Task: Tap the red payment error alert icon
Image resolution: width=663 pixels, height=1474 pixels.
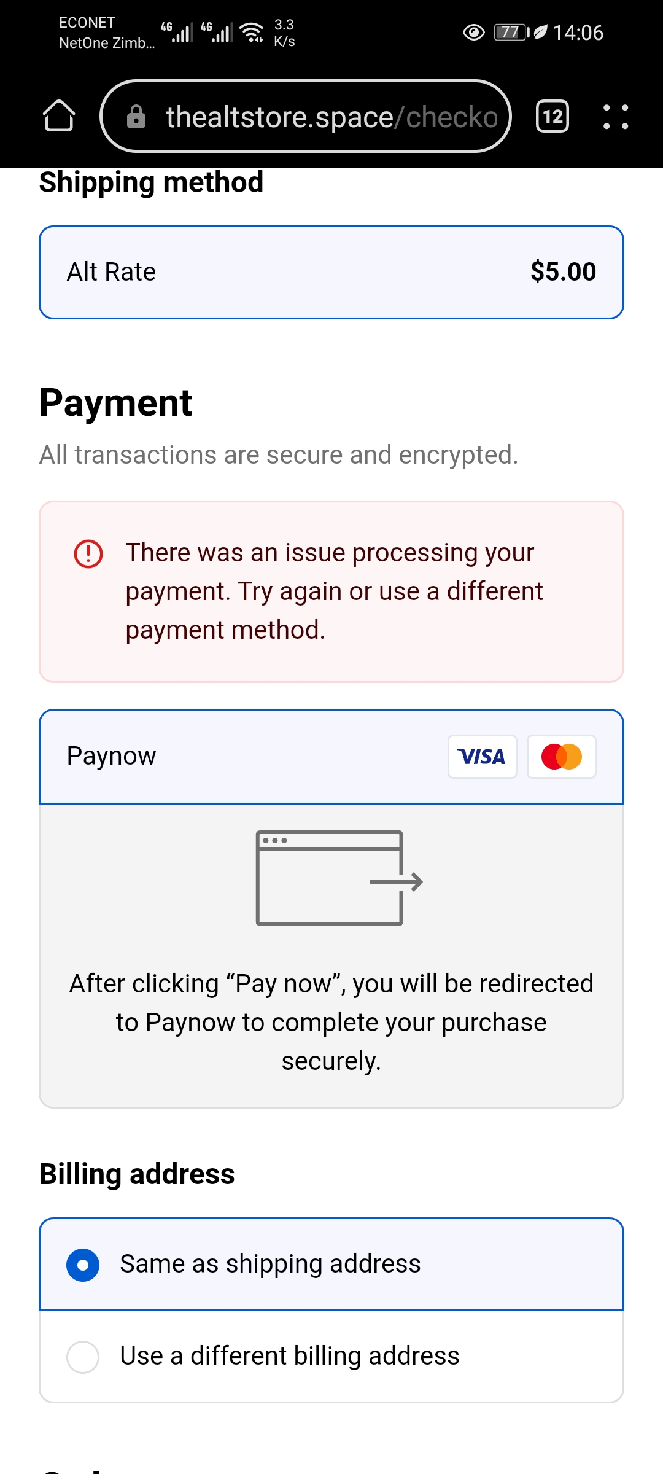Action: (88, 553)
